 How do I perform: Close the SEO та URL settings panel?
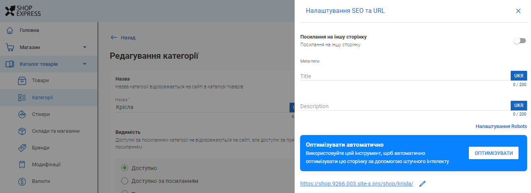518,11
